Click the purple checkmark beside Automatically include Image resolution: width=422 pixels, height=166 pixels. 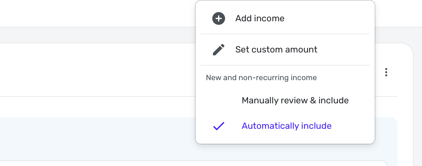pyautogui.click(x=219, y=126)
